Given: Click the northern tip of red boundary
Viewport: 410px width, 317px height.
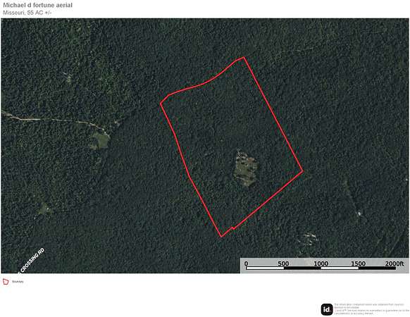Looking at the screenshot, I should tap(244, 57).
